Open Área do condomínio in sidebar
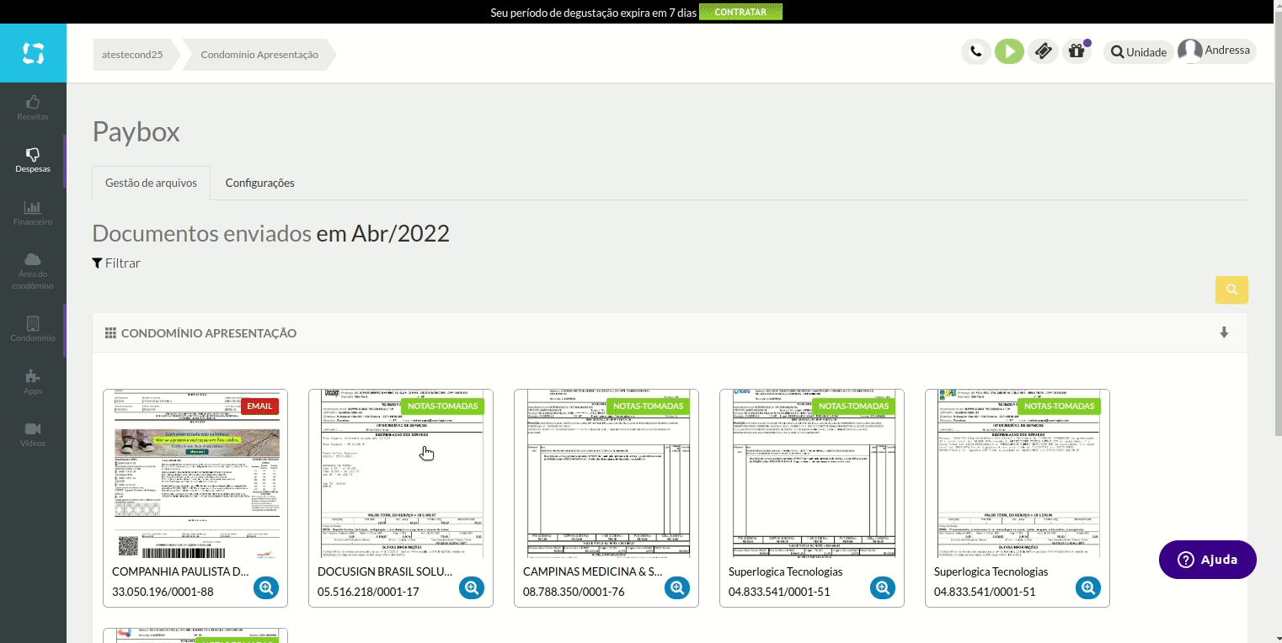 (33, 271)
